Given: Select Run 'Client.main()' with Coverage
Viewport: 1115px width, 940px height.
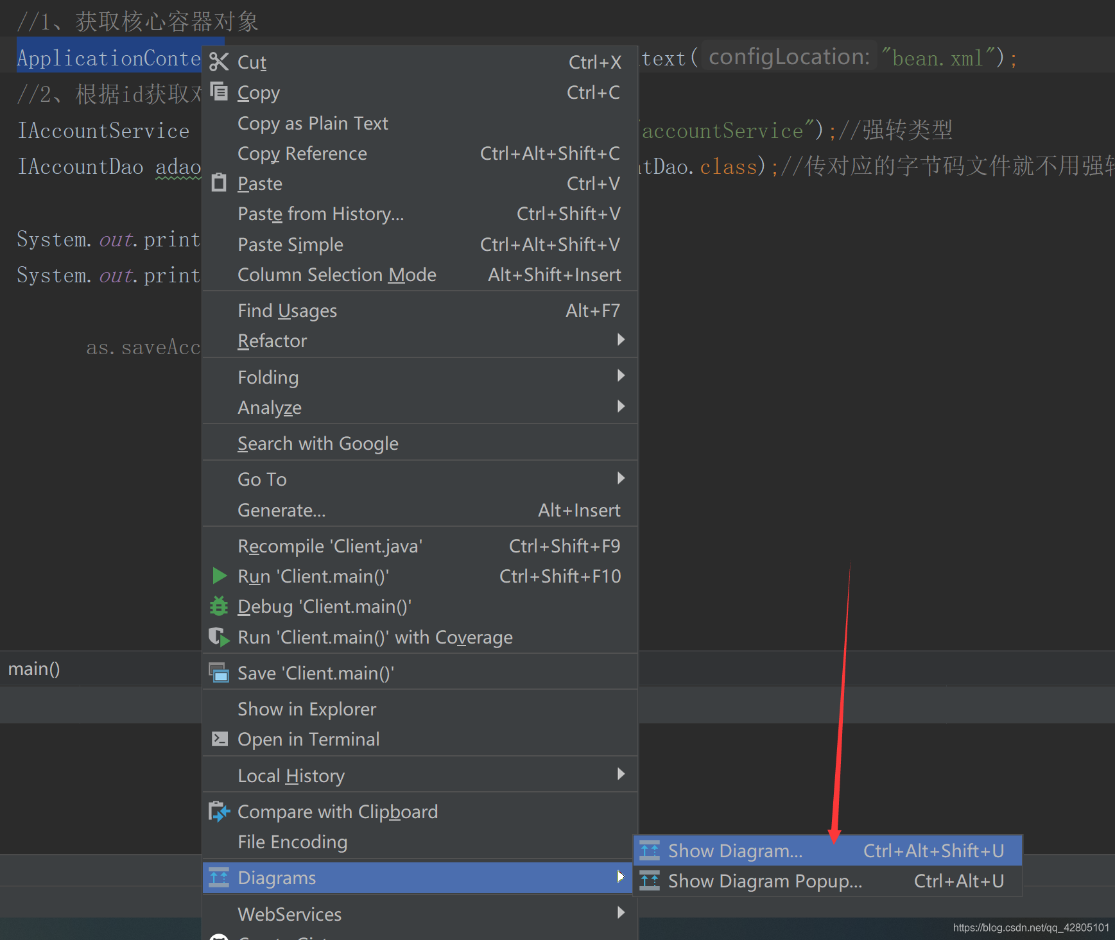Looking at the screenshot, I should click(x=420, y=637).
